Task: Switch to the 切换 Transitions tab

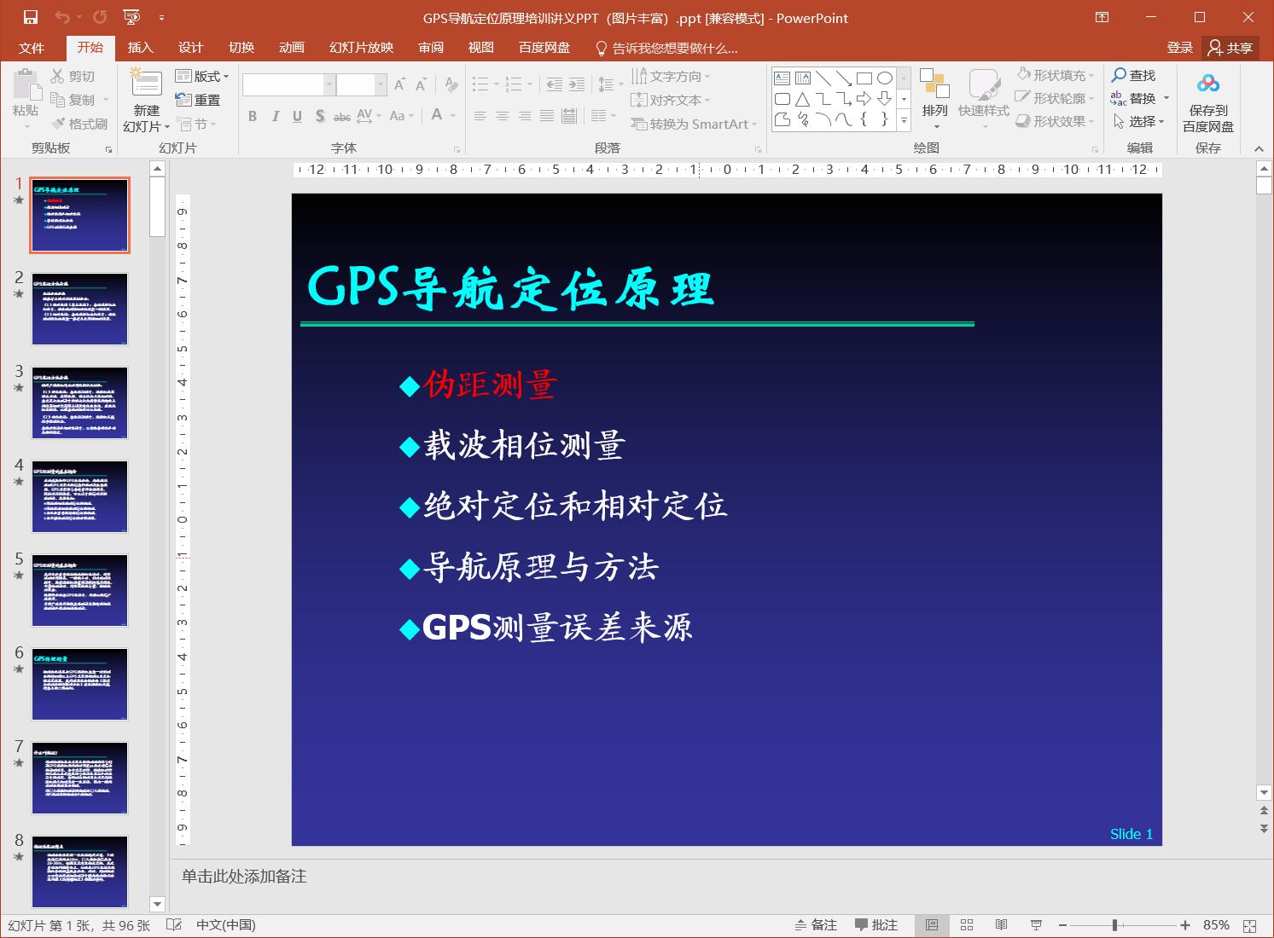Action: [x=241, y=48]
